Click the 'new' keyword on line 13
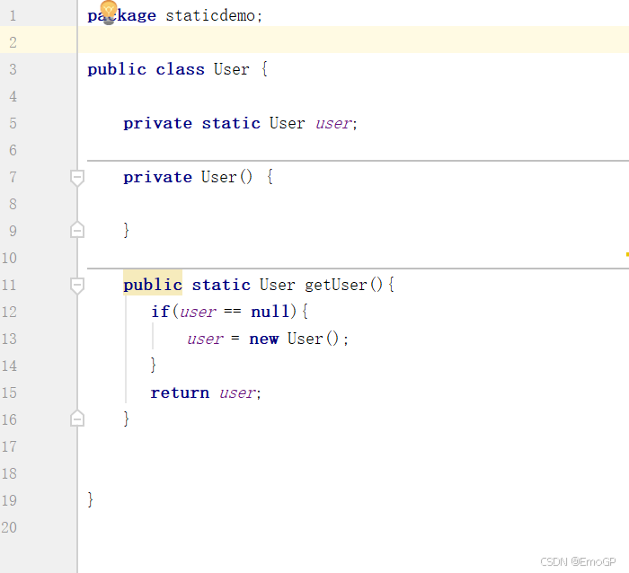This screenshot has width=629, height=573. (x=263, y=339)
